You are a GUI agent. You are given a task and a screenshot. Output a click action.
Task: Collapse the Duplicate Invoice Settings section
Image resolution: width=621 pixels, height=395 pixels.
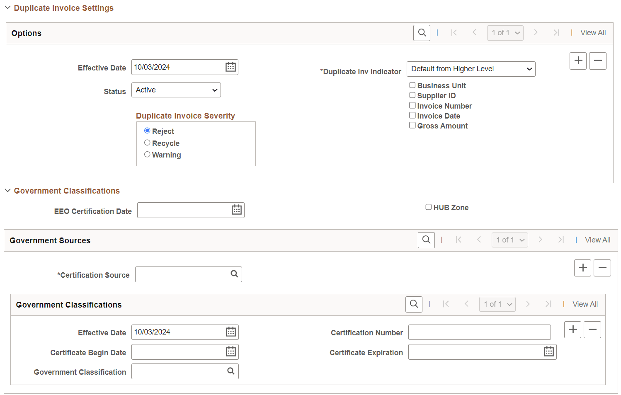(7, 7)
